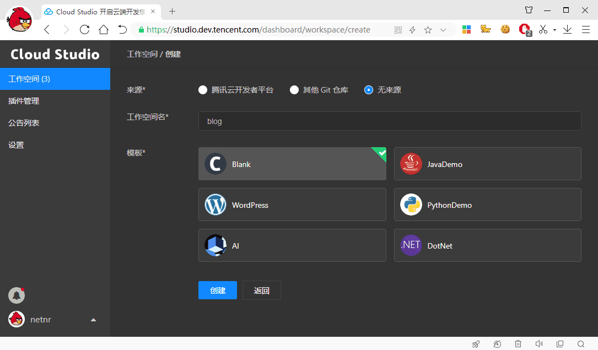This screenshot has width=598, height=350.
Task: Open address bar dropdown chevron
Action: [x=443, y=30]
